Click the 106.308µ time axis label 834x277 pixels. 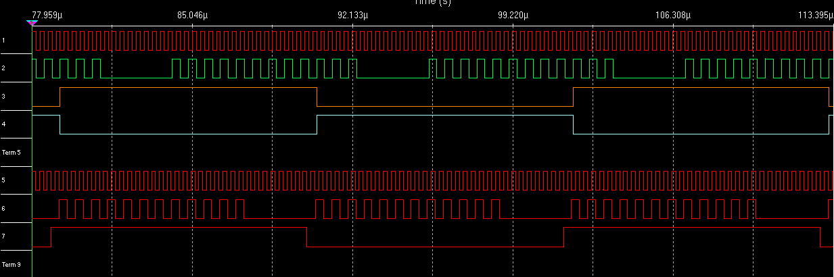pyautogui.click(x=672, y=14)
